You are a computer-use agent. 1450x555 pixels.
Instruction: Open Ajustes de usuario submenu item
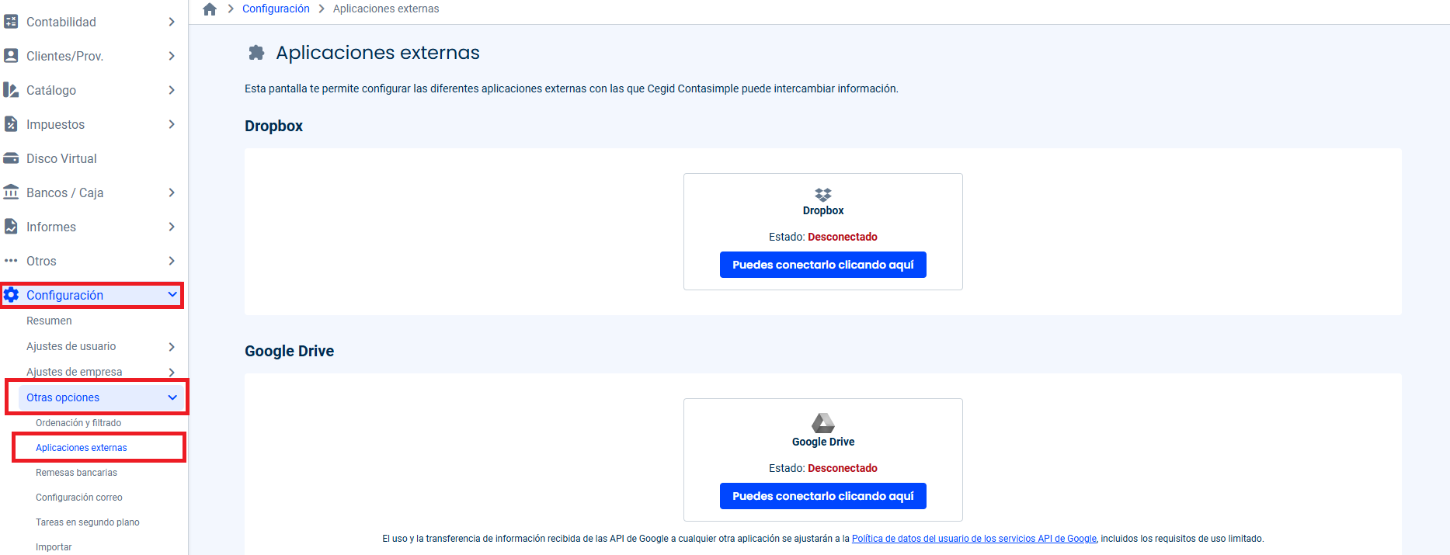(71, 346)
